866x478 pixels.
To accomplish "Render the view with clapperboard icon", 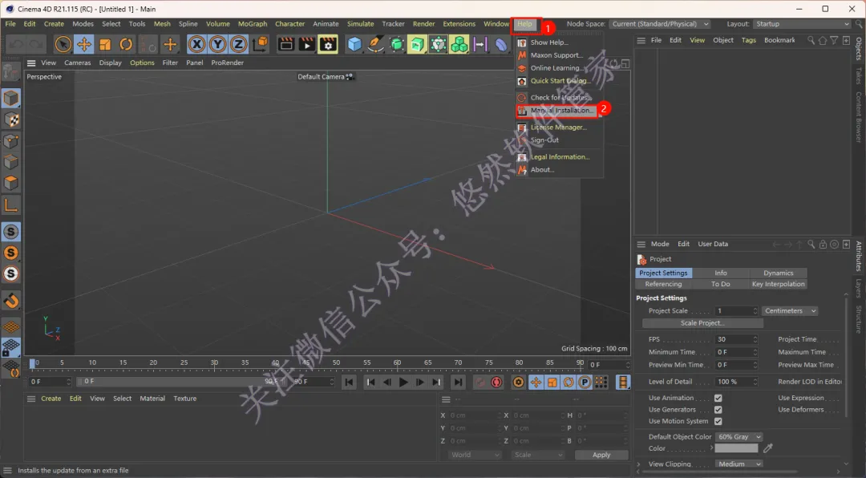I will 286,44.
